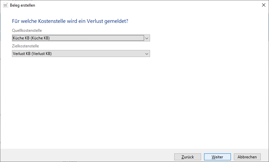Go back with the Zurück button

pyautogui.click(x=187, y=157)
